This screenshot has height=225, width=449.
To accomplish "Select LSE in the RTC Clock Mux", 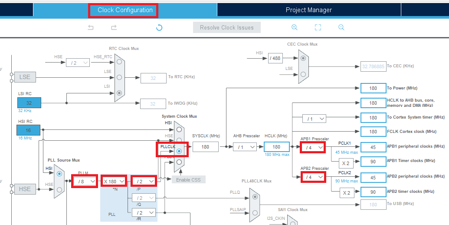I will pos(119,77).
